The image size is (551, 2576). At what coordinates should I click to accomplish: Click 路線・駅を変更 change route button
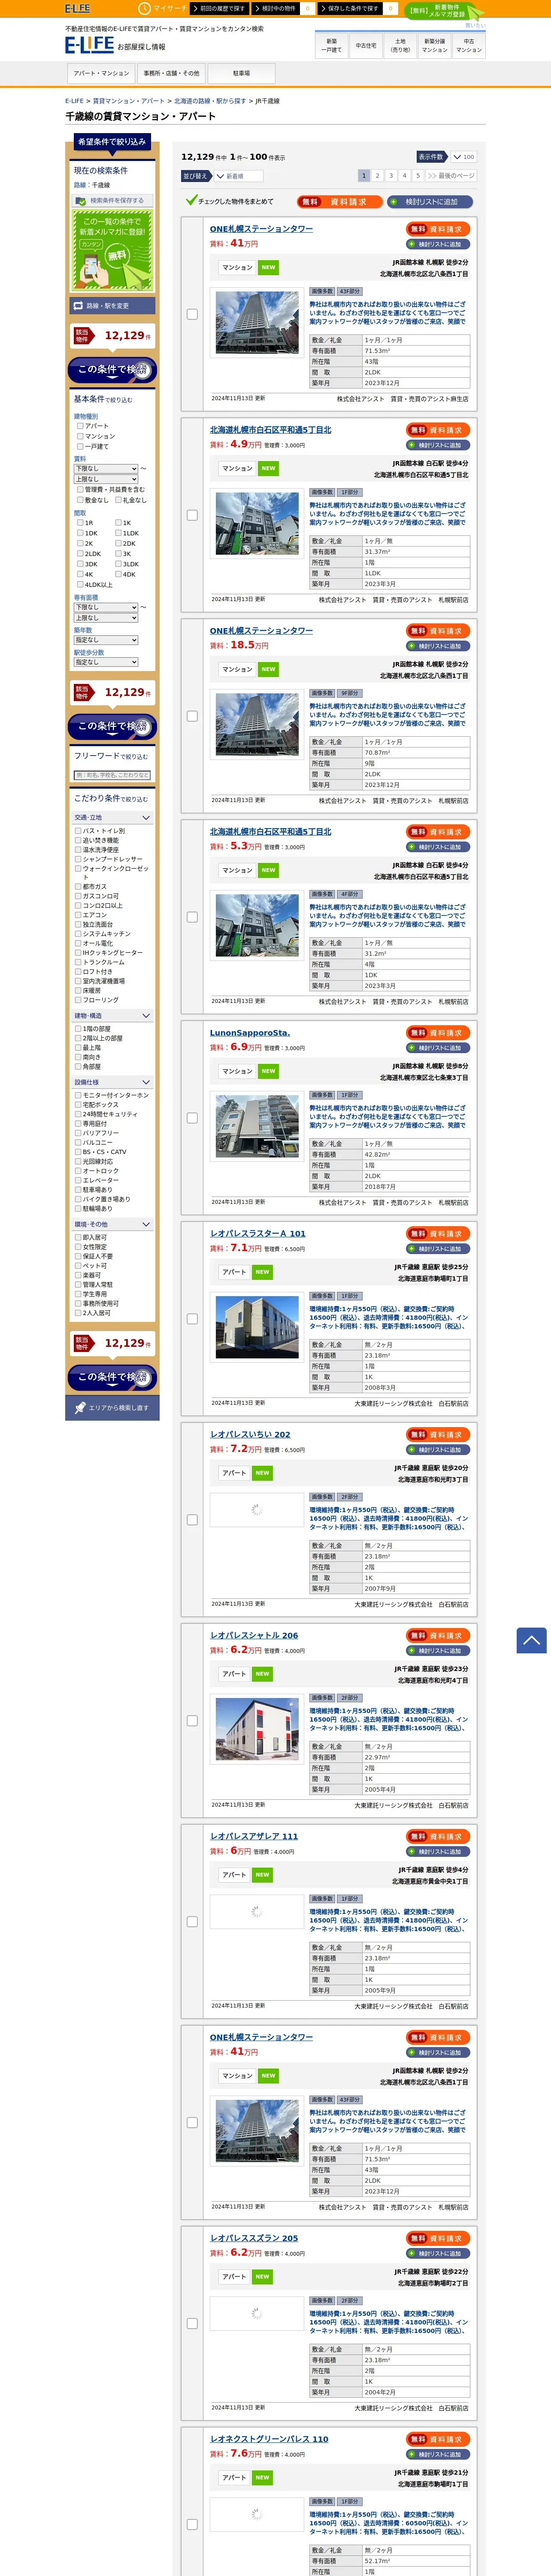(x=112, y=306)
